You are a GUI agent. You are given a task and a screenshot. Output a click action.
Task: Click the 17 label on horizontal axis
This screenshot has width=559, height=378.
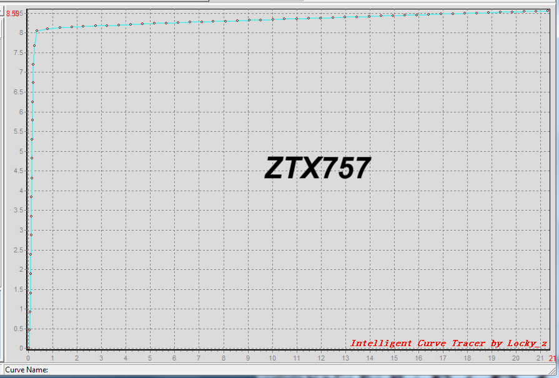coord(443,358)
